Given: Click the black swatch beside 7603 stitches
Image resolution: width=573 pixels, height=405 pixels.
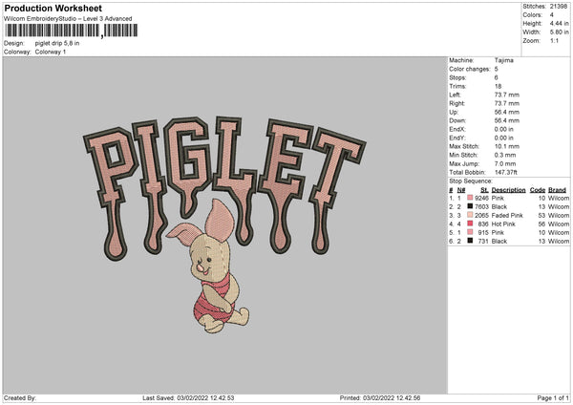Looking at the screenshot, I should click(470, 206).
